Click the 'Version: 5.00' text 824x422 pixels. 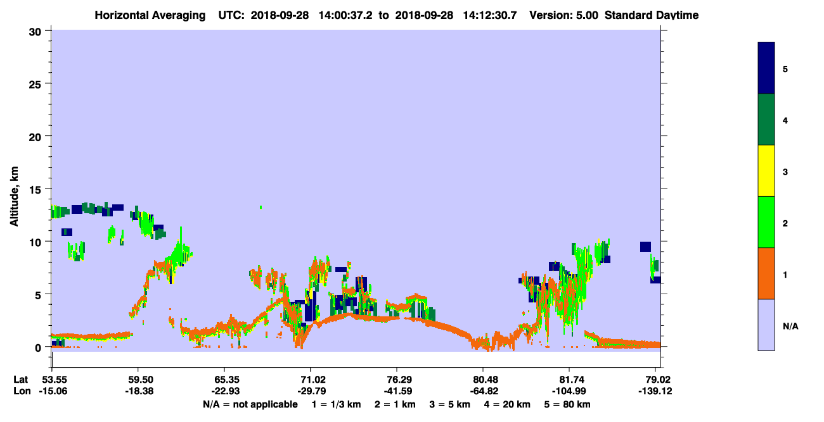click(563, 15)
